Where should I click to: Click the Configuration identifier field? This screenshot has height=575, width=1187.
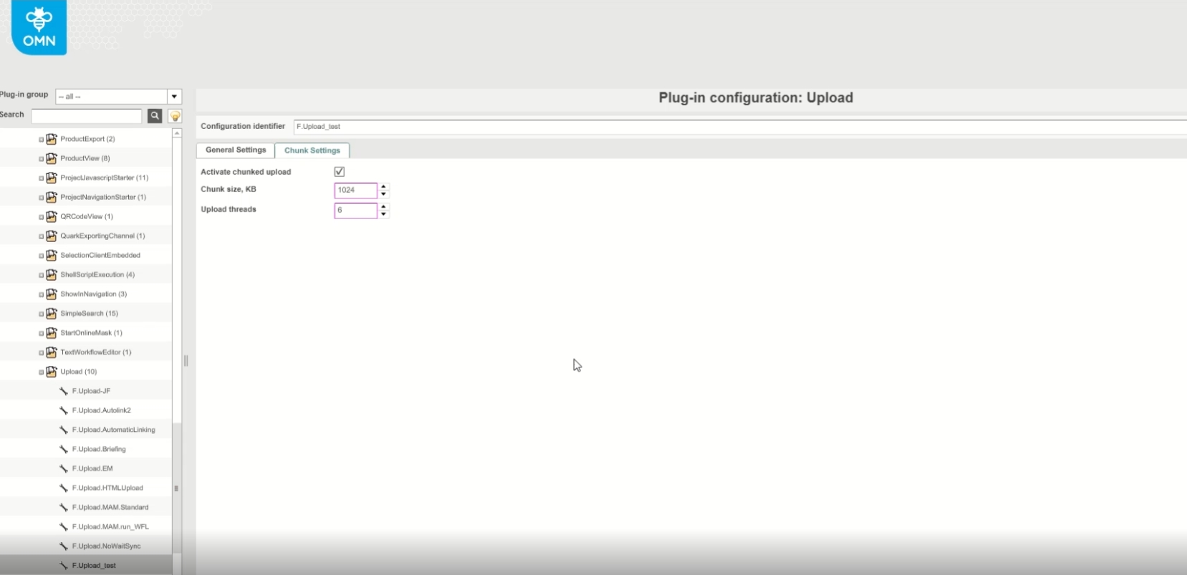pyautogui.click(x=740, y=127)
